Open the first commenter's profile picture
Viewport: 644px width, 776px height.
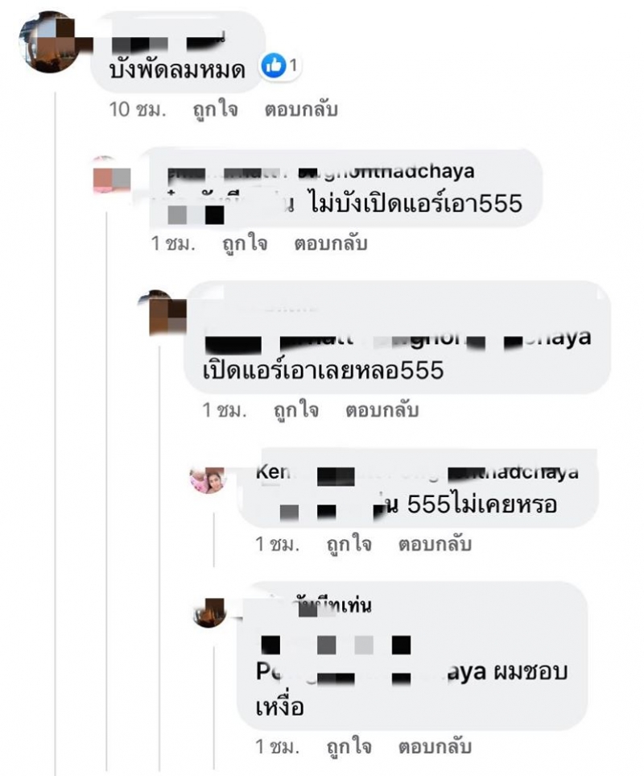(x=47, y=43)
